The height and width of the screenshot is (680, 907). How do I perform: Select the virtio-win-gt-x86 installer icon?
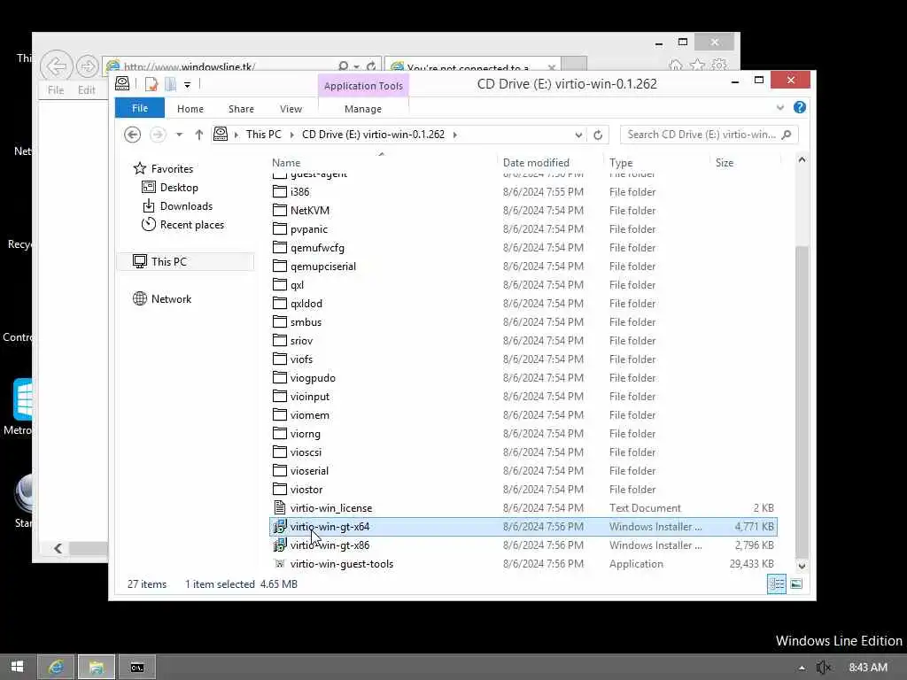(x=279, y=545)
